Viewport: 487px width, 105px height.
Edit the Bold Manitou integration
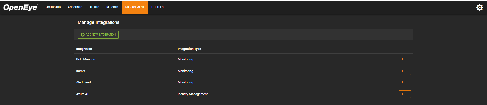tap(405, 59)
